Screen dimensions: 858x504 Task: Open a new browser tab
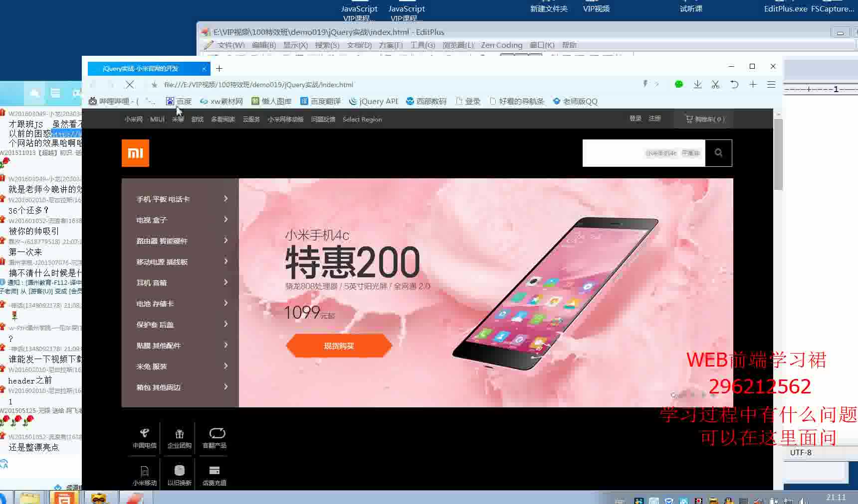[x=219, y=69]
